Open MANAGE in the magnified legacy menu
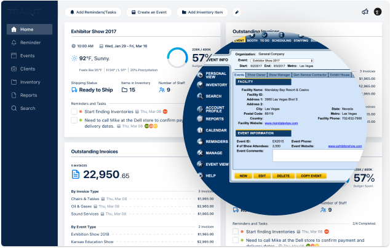This screenshot has width=390, height=248. coord(210,153)
